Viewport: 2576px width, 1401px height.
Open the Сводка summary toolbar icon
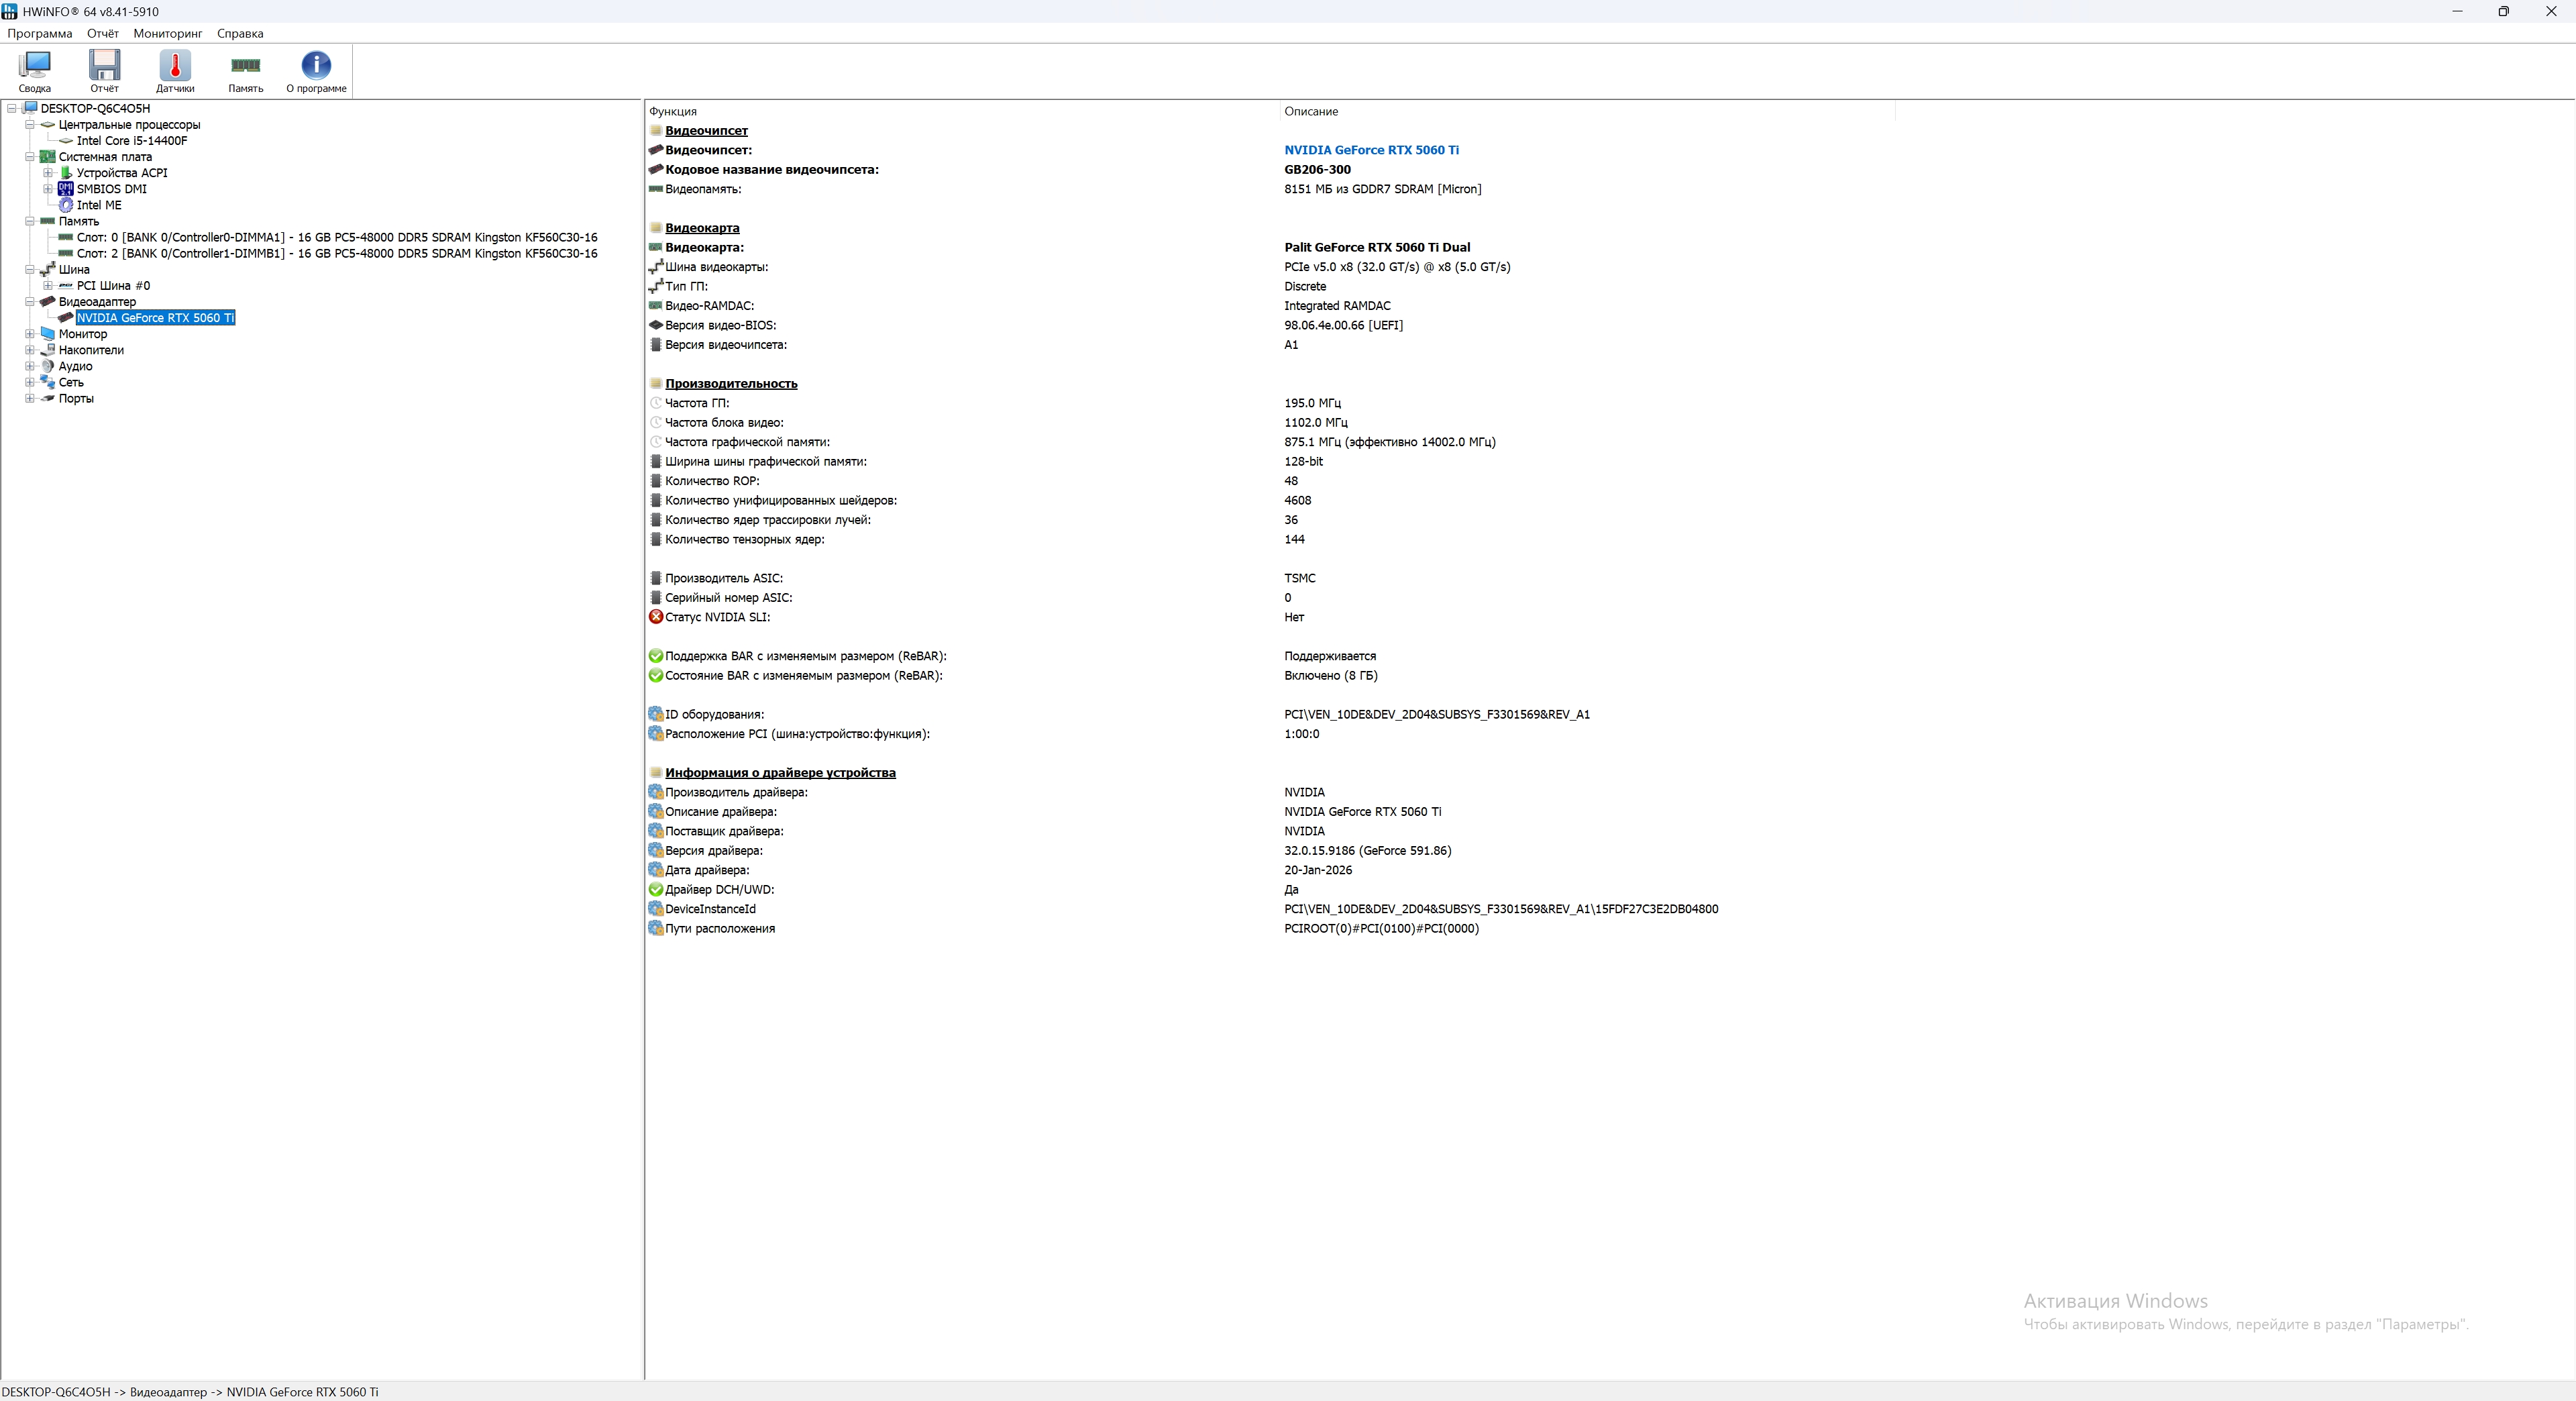(x=34, y=70)
